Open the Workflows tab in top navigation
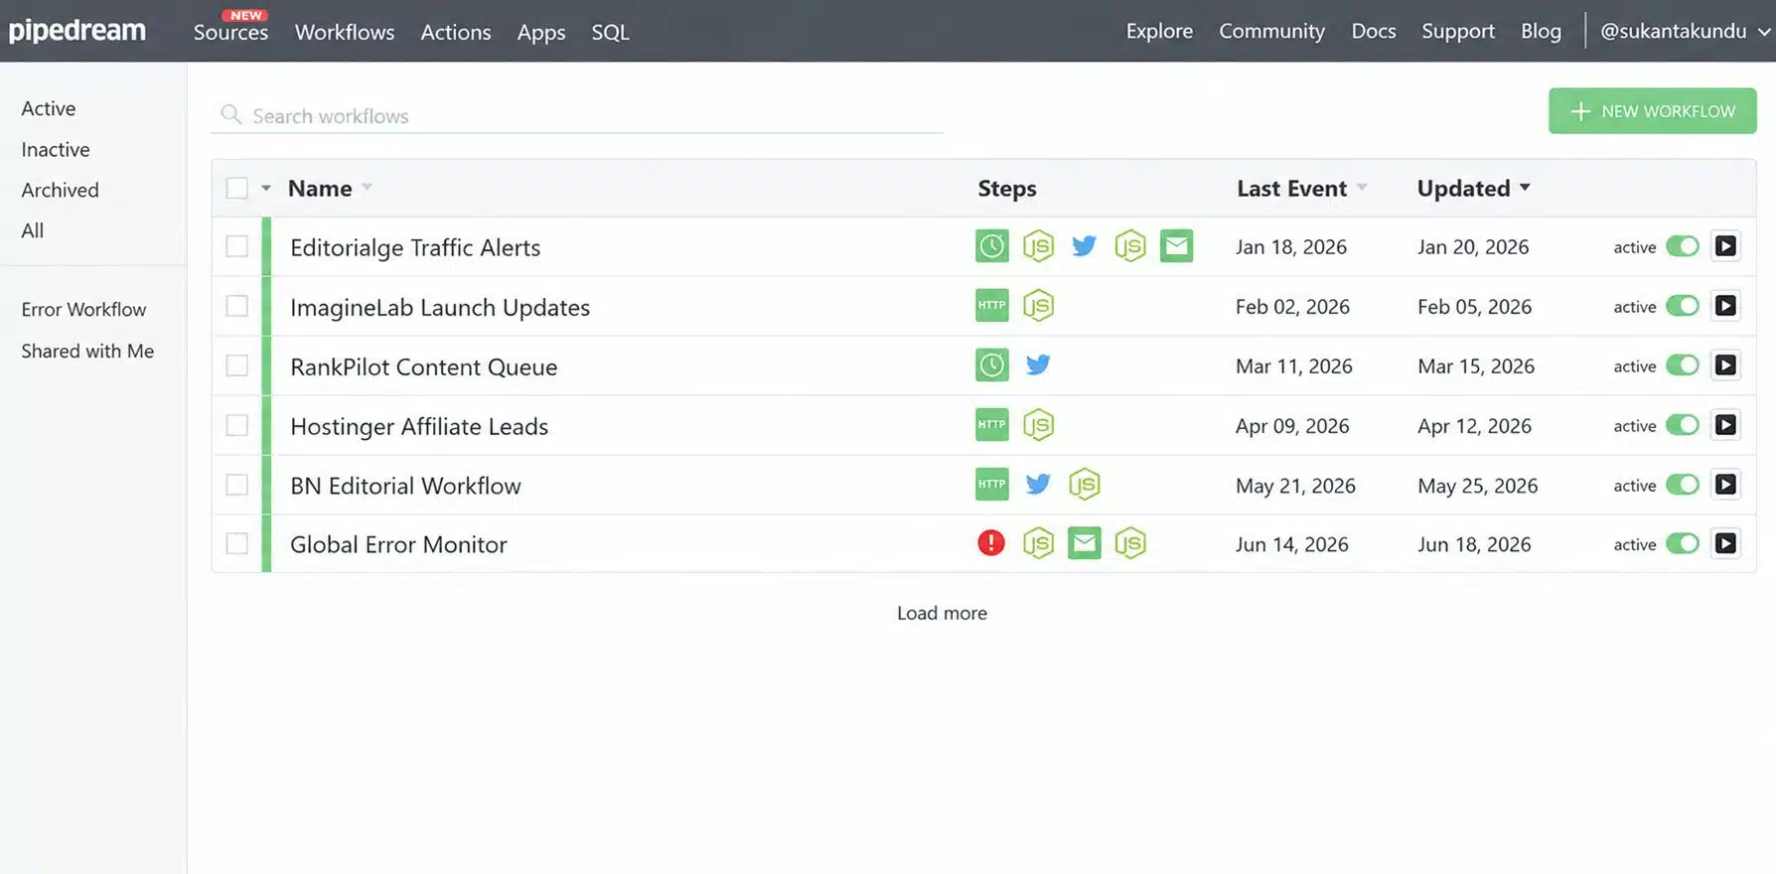 coord(345,32)
